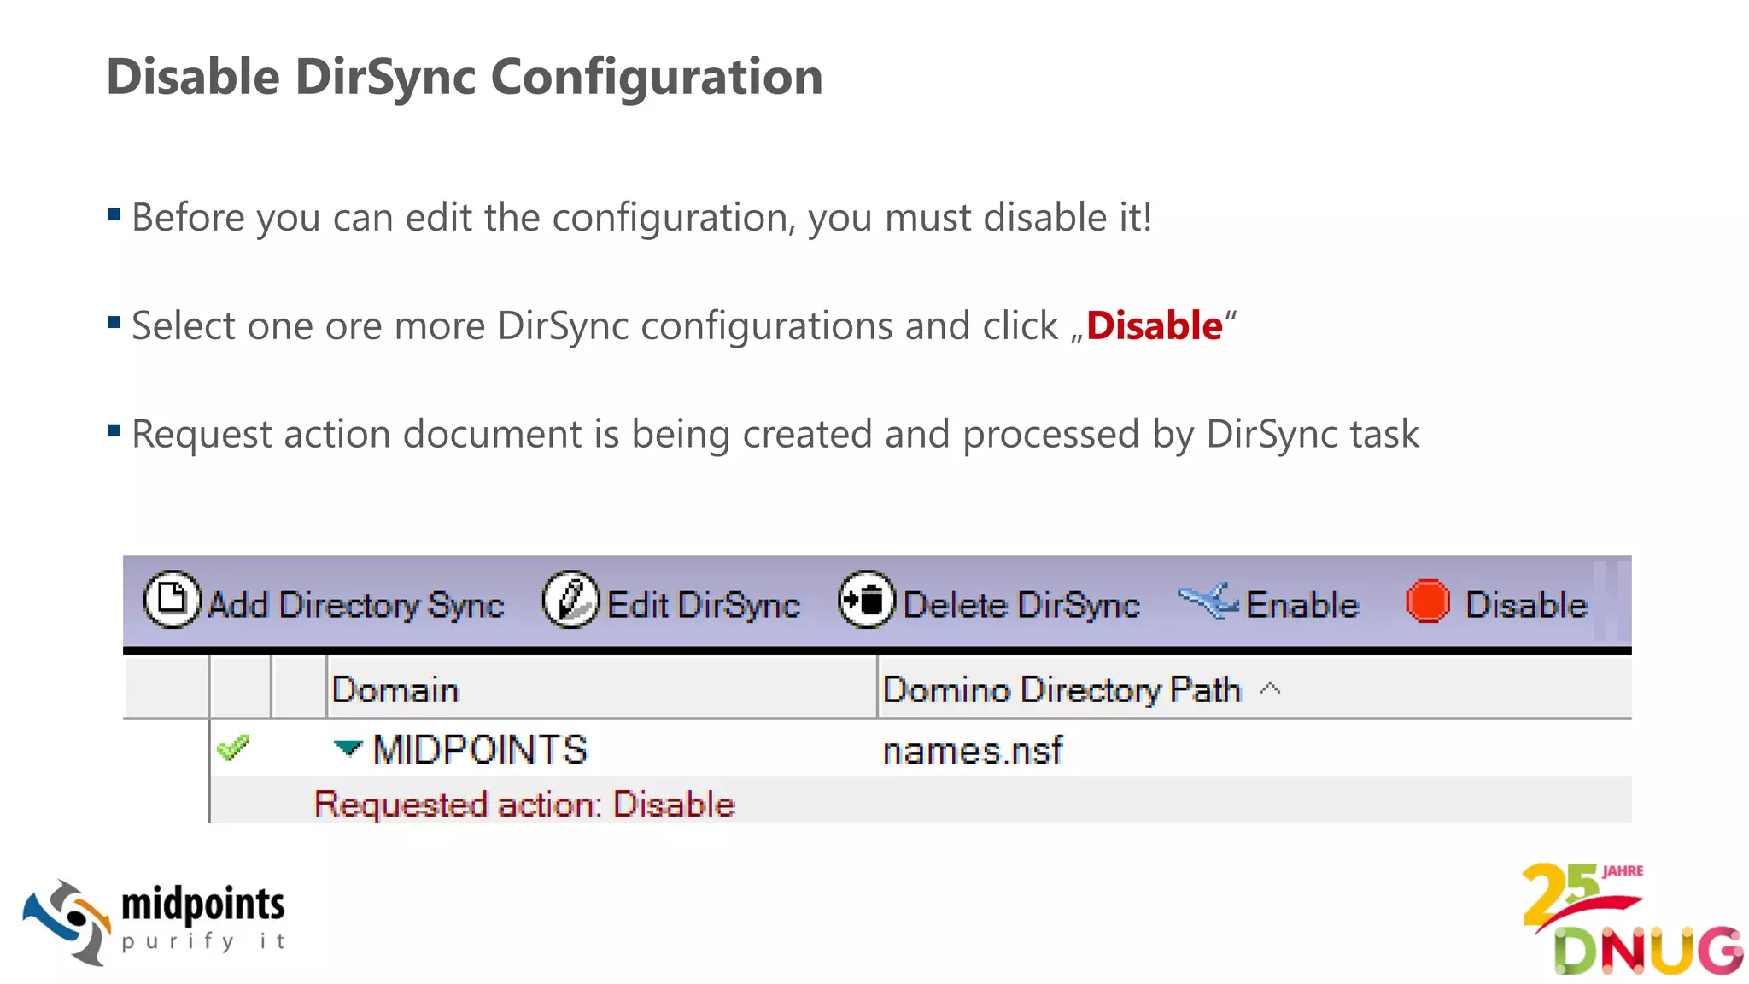Click the midpoints logo icon

click(x=67, y=923)
